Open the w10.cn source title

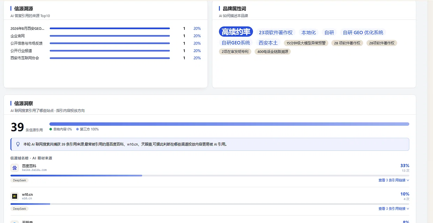[x=27, y=195]
